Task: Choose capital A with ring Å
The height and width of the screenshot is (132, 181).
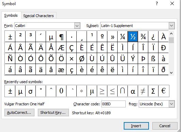Action: click(51, 48)
